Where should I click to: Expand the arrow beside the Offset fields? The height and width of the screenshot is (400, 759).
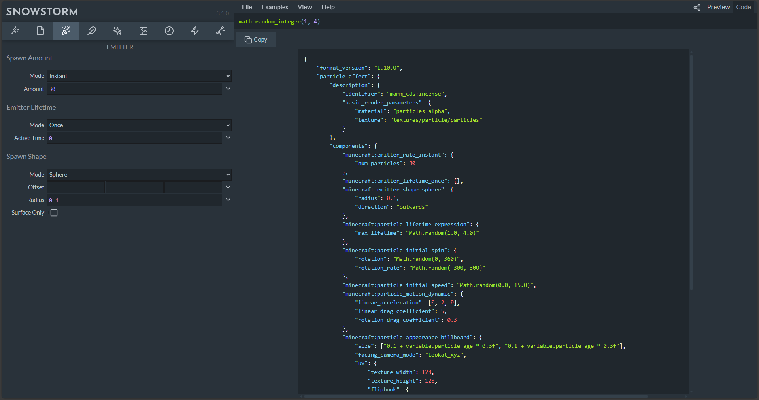(228, 187)
